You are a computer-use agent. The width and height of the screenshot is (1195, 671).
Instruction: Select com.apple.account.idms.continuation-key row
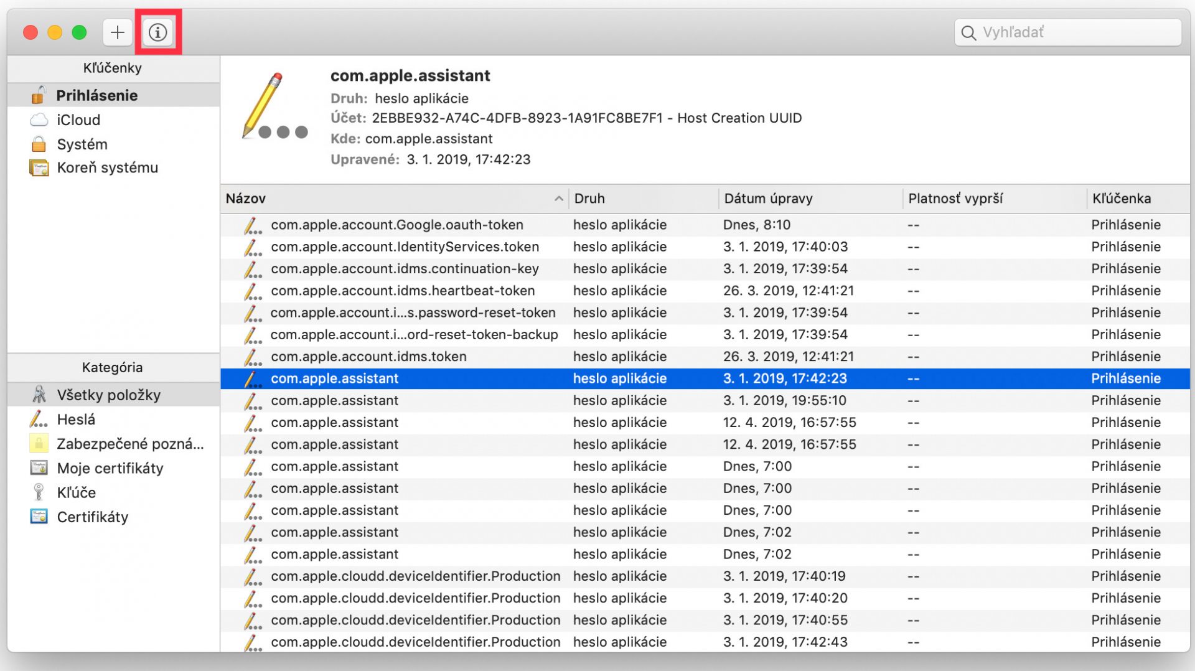pyautogui.click(x=705, y=269)
